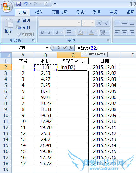Toggle italic formatting

click(x=49, y=32)
